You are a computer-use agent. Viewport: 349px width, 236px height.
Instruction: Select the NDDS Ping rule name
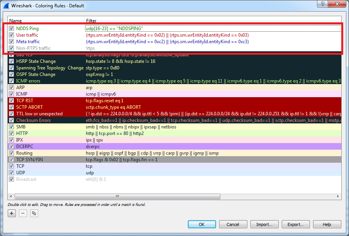pos(27,29)
